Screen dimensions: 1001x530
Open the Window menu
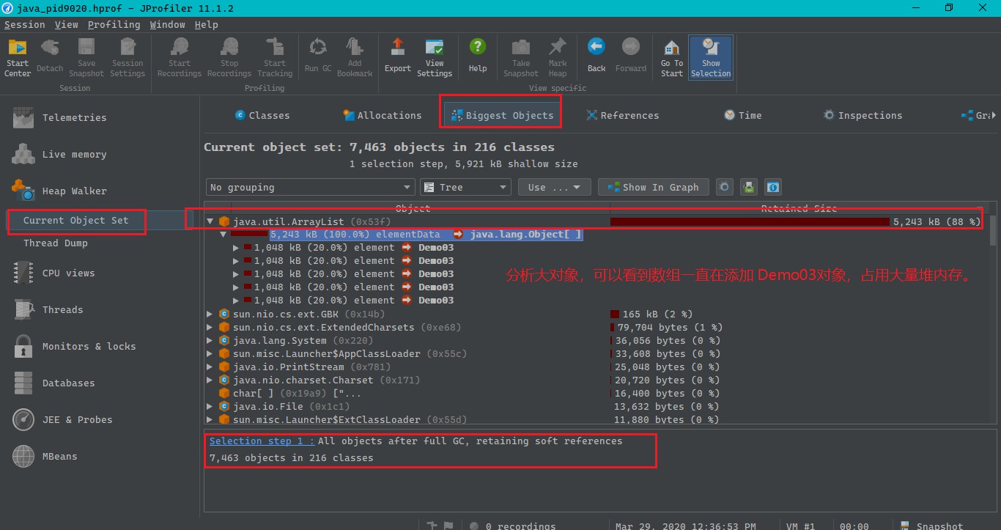click(167, 24)
